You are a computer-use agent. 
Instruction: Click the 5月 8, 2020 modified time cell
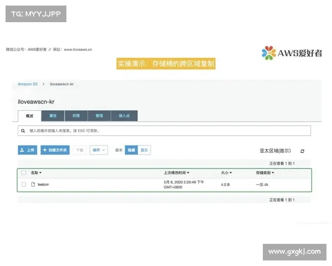[x=184, y=185]
